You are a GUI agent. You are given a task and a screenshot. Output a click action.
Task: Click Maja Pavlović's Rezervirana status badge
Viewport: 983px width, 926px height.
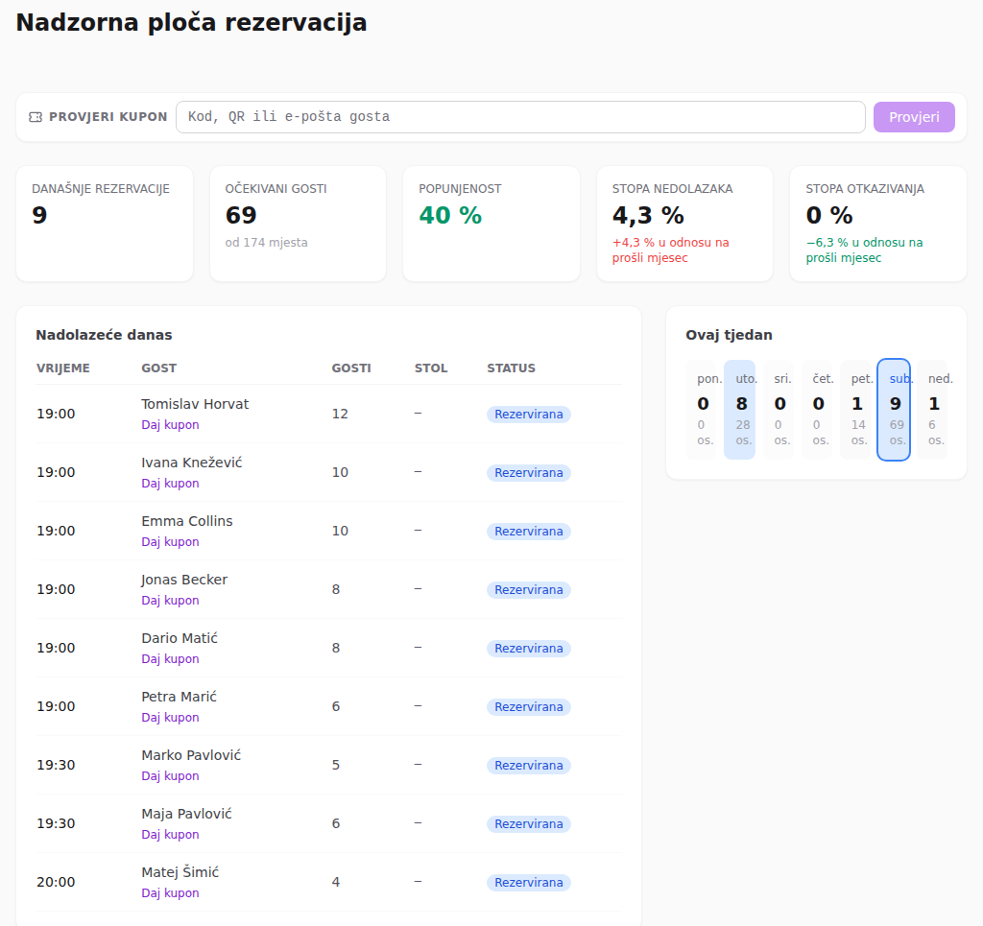pyautogui.click(x=529, y=824)
